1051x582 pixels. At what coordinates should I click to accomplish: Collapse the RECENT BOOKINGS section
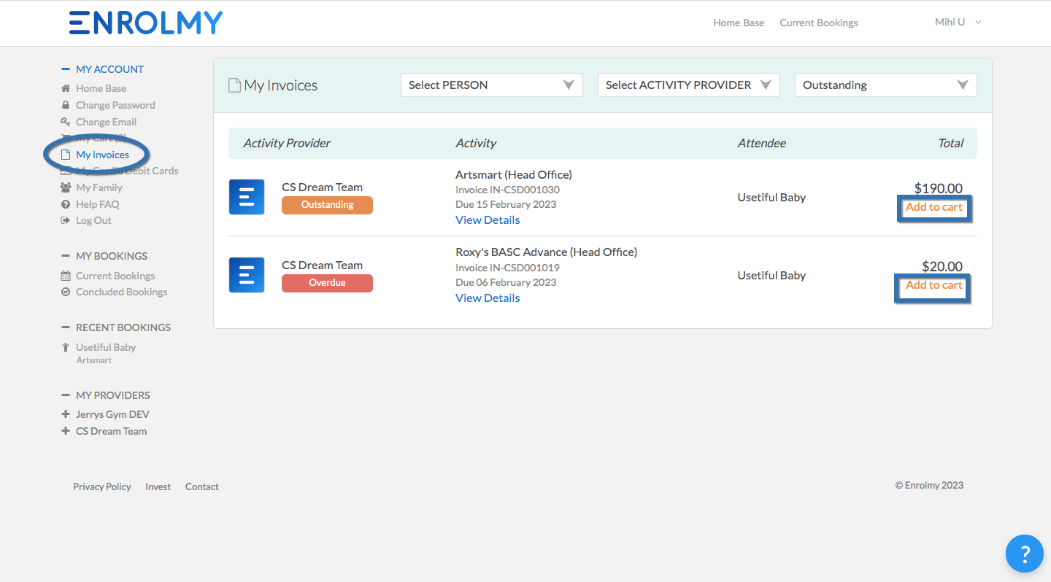click(65, 327)
